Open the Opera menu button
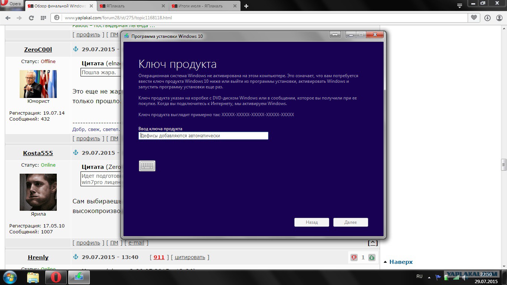The width and height of the screenshot is (507, 285). tap(11, 4)
